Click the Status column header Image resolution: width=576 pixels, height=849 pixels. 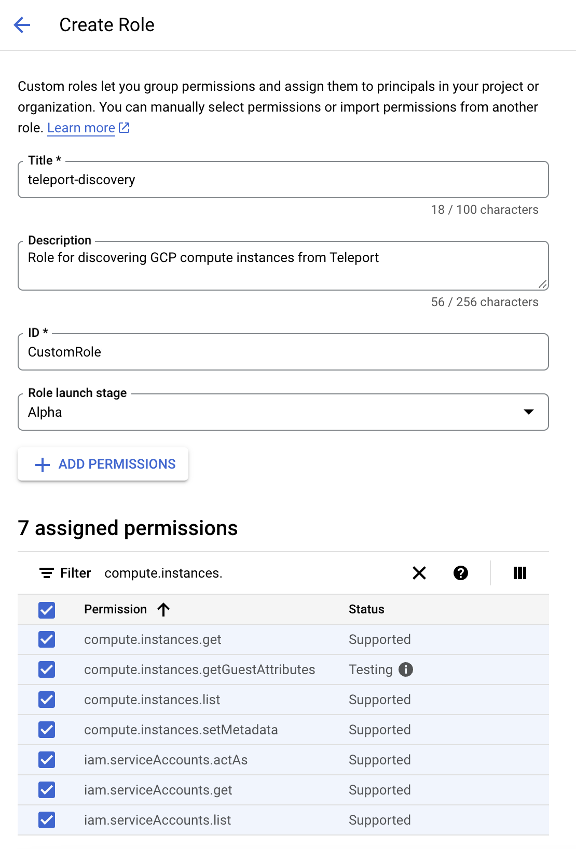pos(366,609)
